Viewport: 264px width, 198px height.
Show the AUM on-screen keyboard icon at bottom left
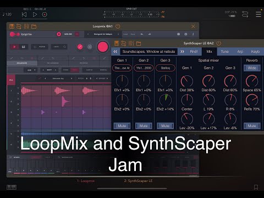(x=12, y=187)
